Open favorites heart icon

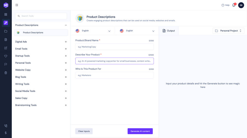point(6,56)
